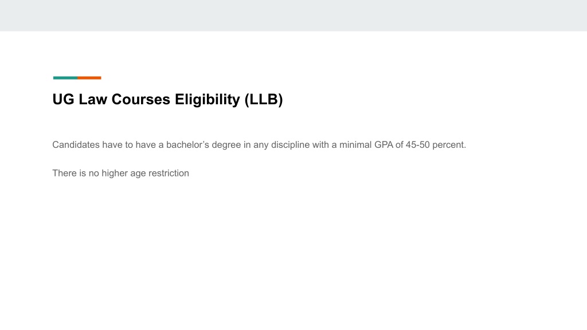Click the word 'Courses' in the heading
Screen dimensions: 587x330
pos(141,100)
